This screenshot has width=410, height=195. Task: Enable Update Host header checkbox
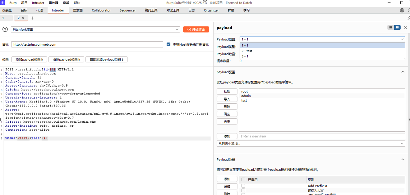[x=168, y=44]
